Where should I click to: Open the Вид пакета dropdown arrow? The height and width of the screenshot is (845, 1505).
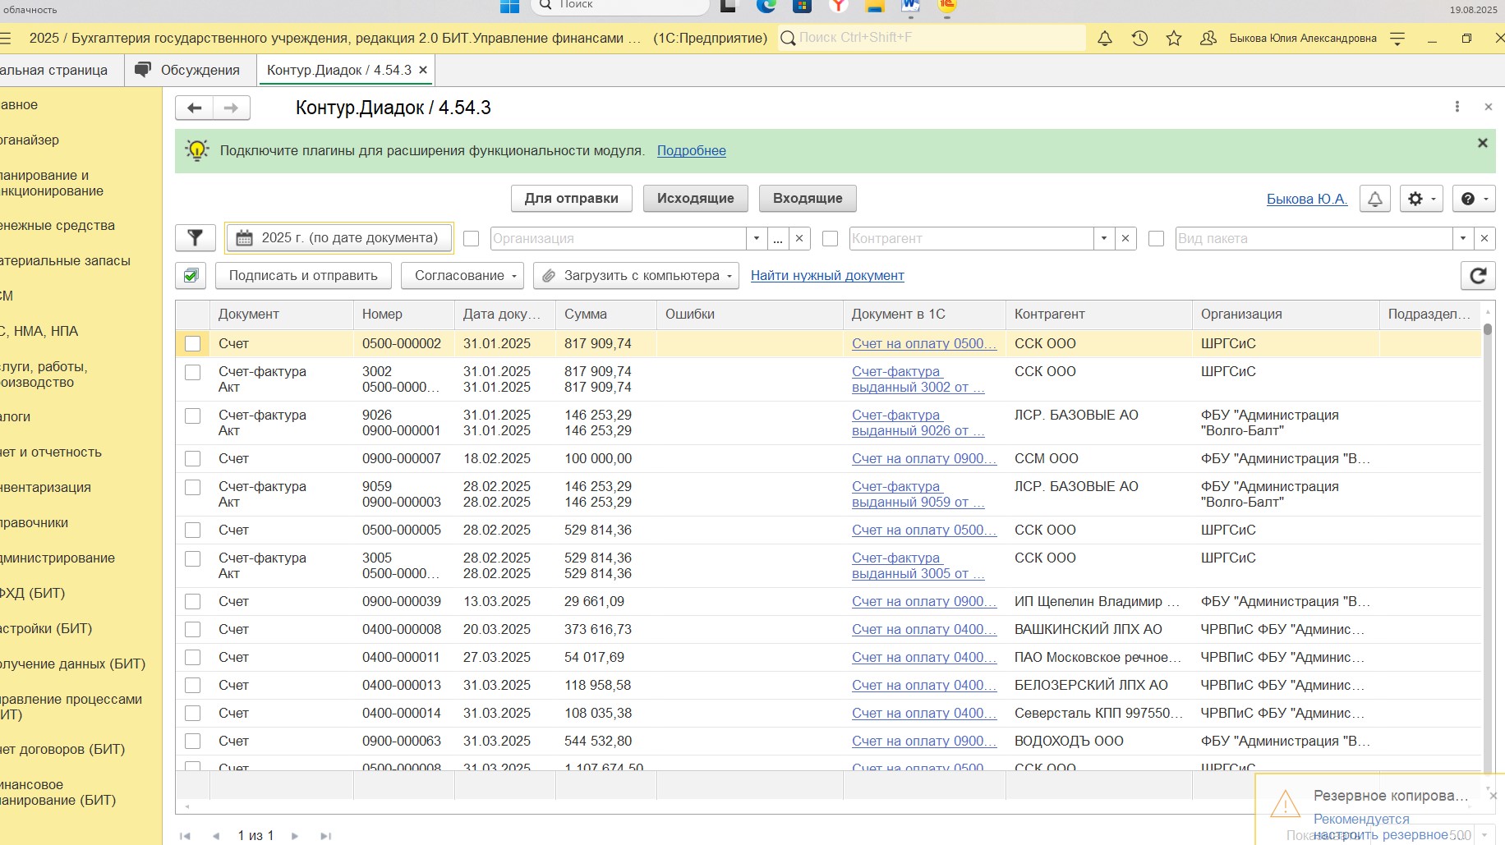1462,238
